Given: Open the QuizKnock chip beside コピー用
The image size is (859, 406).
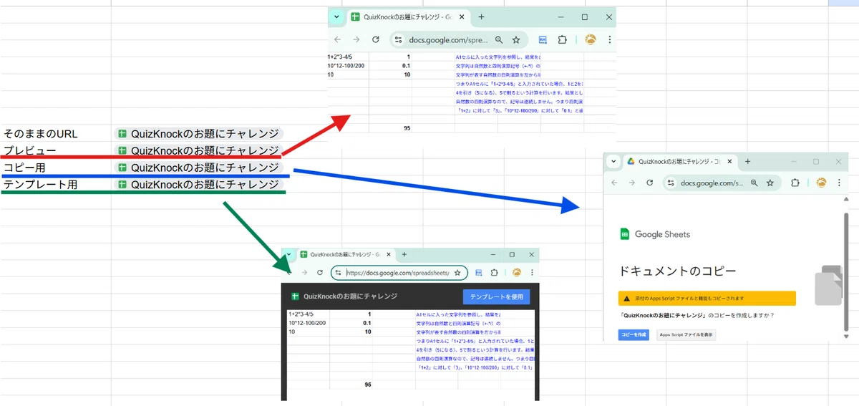Looking at the screenshot, I should pos(199,168).
